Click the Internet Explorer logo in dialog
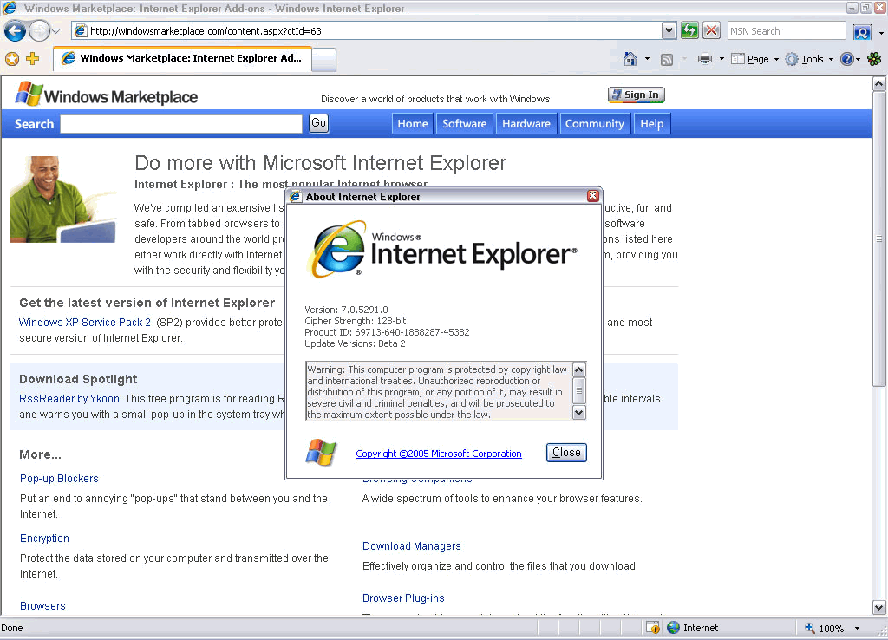 443,249
